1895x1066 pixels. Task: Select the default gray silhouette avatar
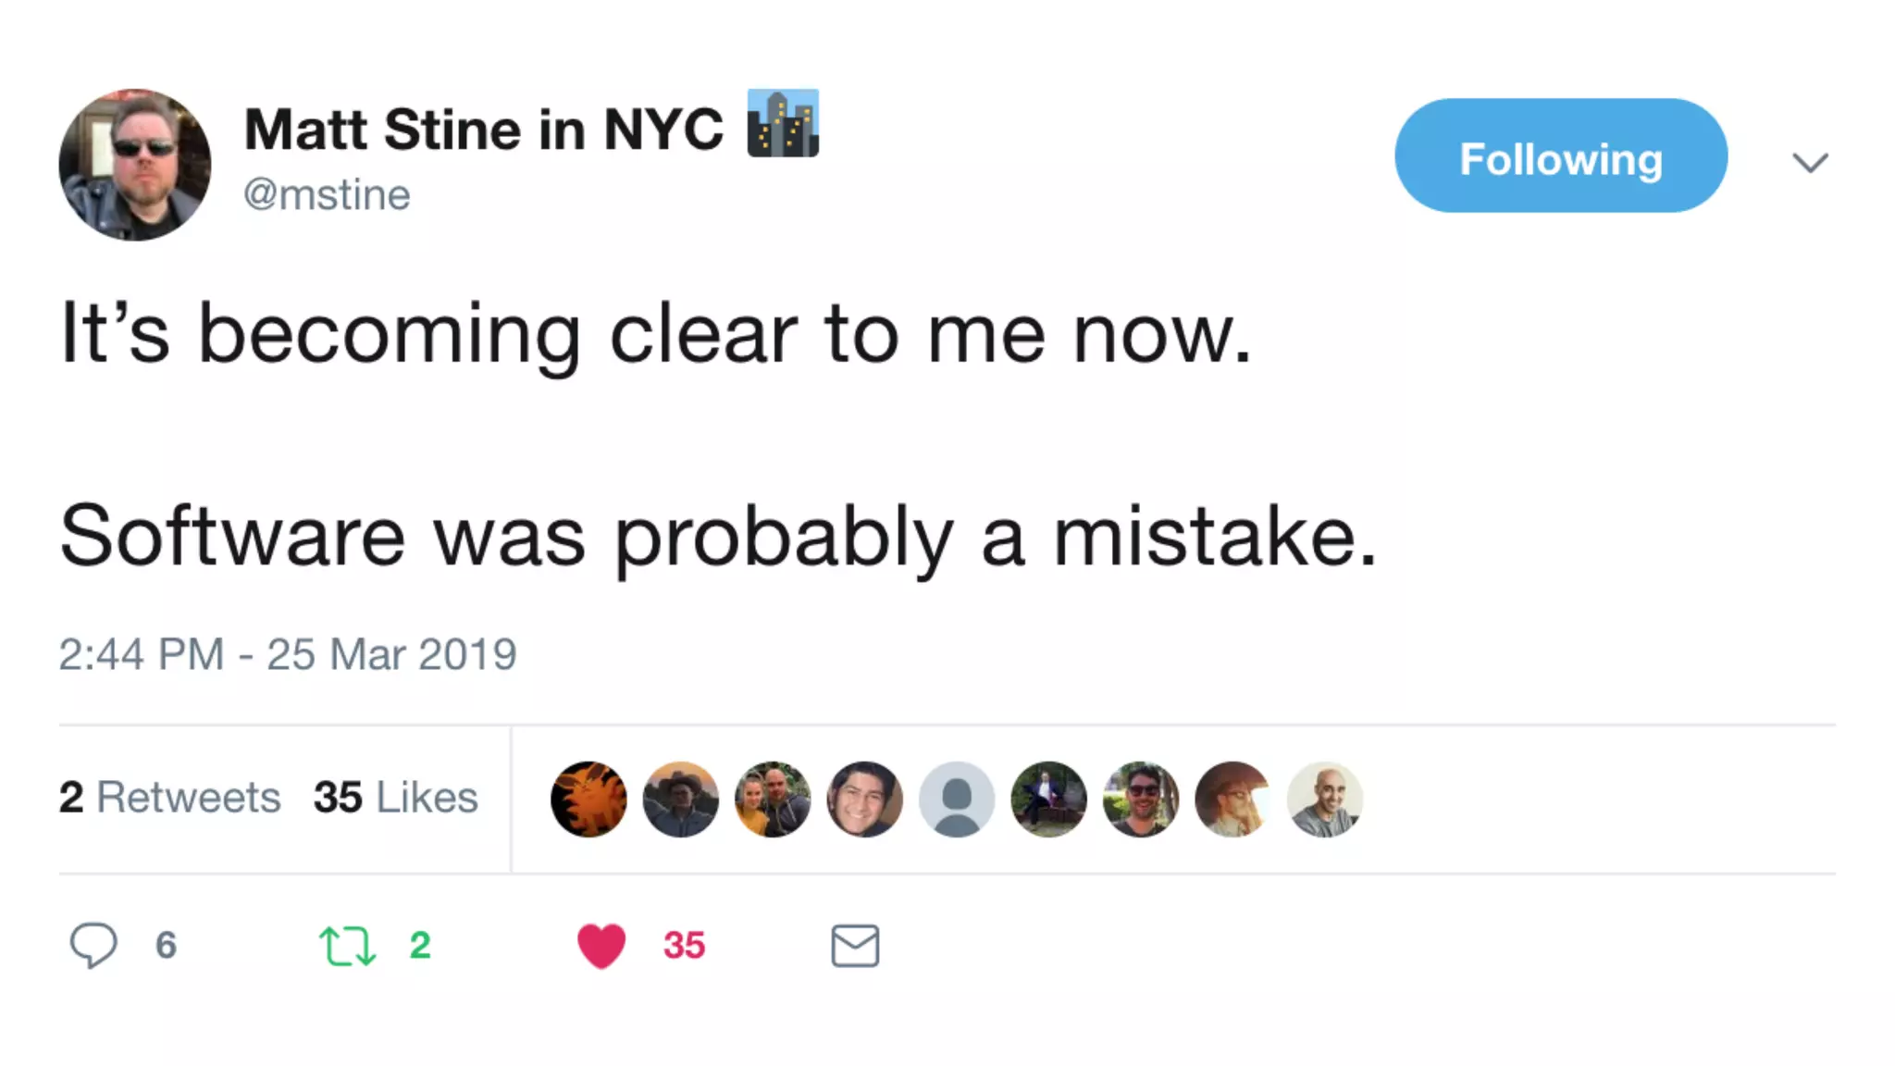tap(957, 799)
